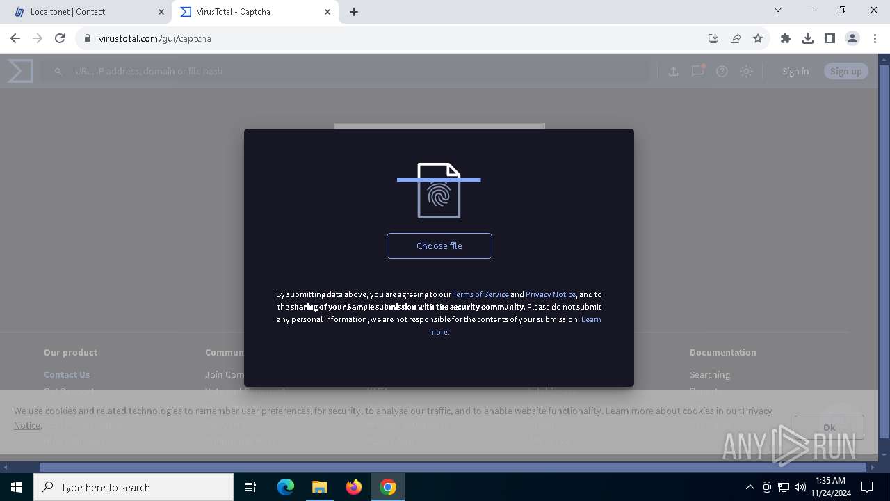Screen dimensions: 890x501
Task: Click the VirusTotal logo icon
Action: [20, 71]
